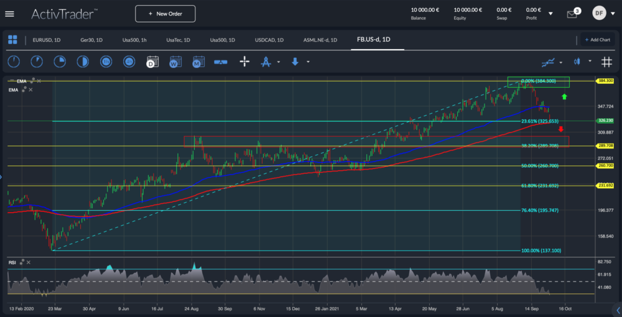Click the 10 000.00 € Balance value
This screenshot has width=622, height=317.
425,10
